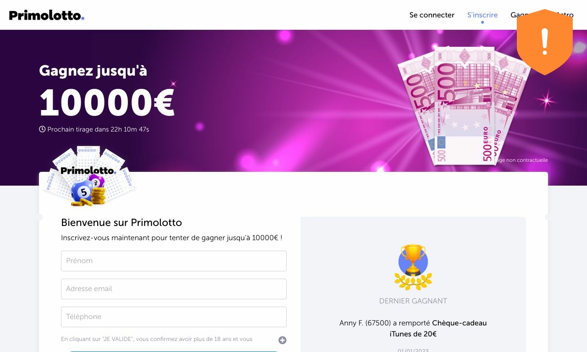Click the Chèque-cadeau iTunes de 20€ text
This screenshot has height=352, width=587.
point(438,329)
